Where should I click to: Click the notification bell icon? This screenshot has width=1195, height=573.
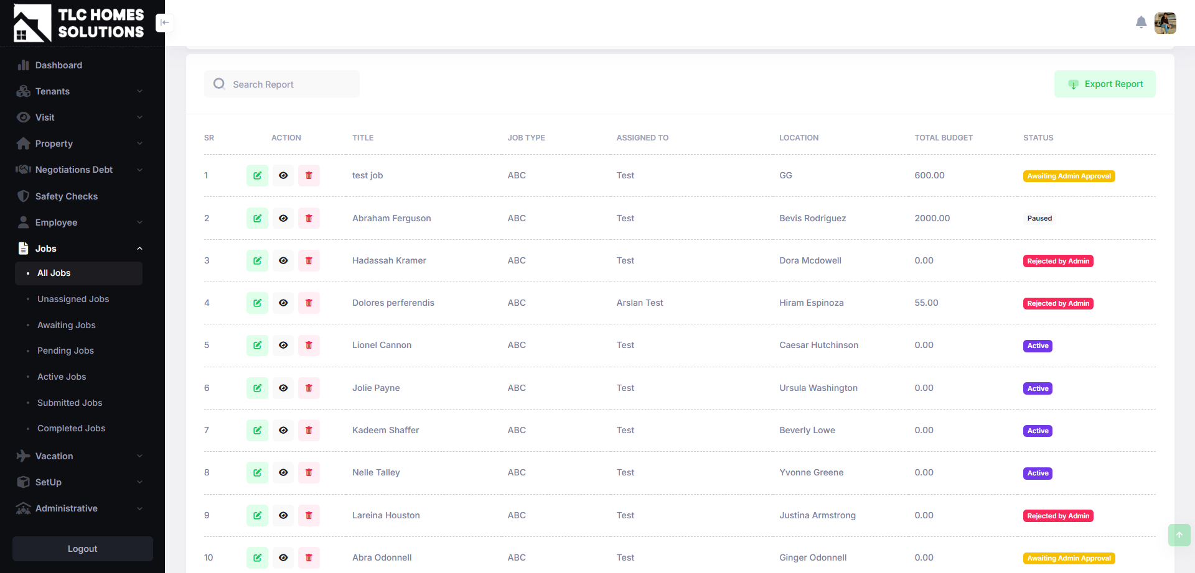pyautogui.click(x=1141, y=23)
